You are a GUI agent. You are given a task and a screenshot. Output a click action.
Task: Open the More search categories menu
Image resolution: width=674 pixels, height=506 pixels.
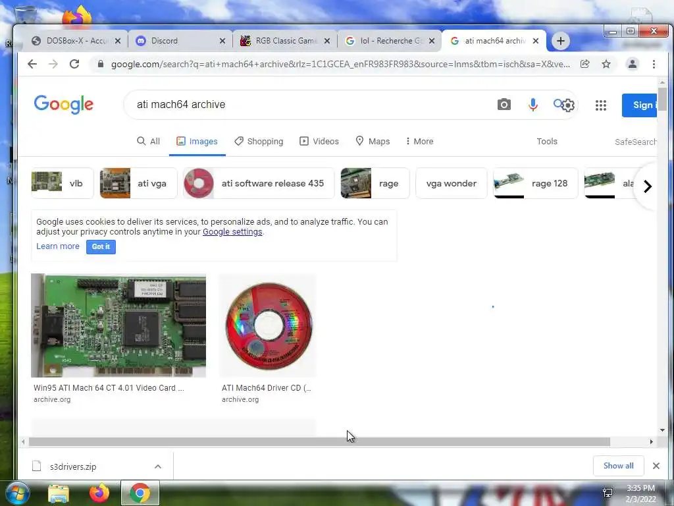(x=419, y=141)
